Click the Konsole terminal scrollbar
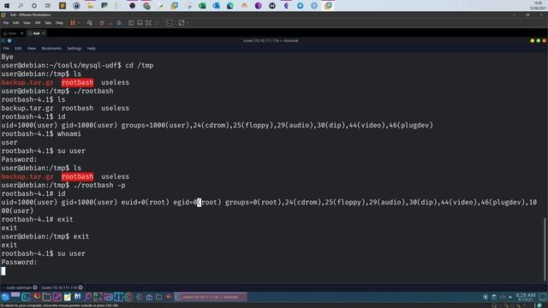Image resolution: width=548 pixels, height=308 pixels. click(x=545, y=249)
